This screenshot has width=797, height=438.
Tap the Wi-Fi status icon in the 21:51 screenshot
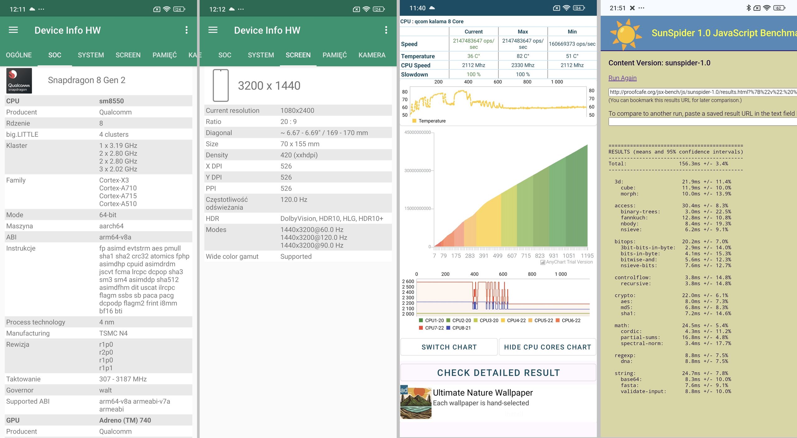click(766, 8)
